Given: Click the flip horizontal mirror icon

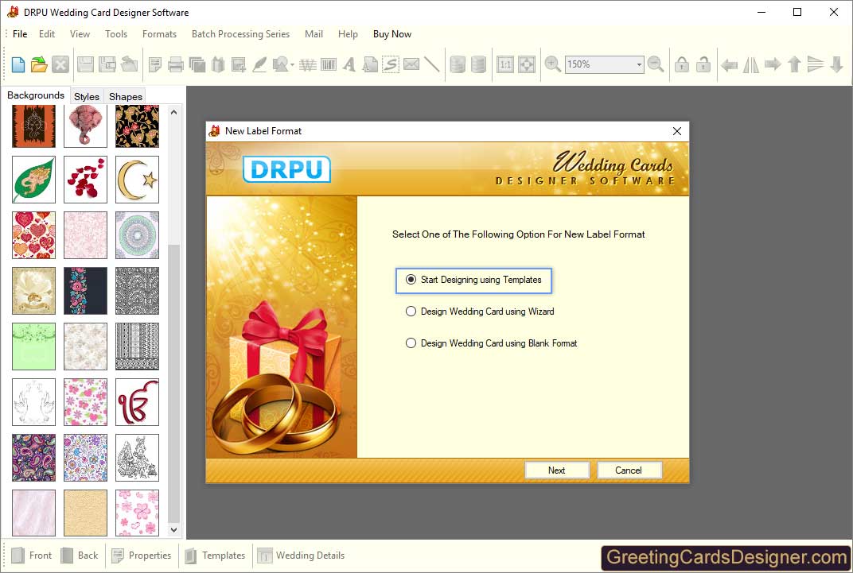Looking at the screenshot, I should point(750,65).
